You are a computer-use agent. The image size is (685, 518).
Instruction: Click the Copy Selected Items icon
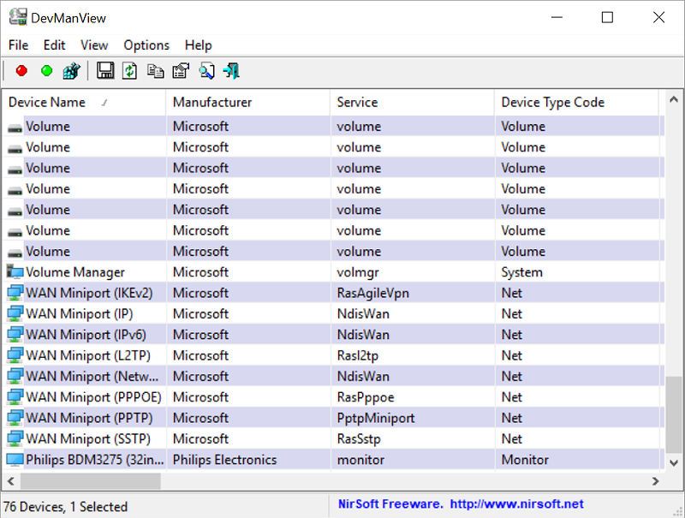point(155,71)
